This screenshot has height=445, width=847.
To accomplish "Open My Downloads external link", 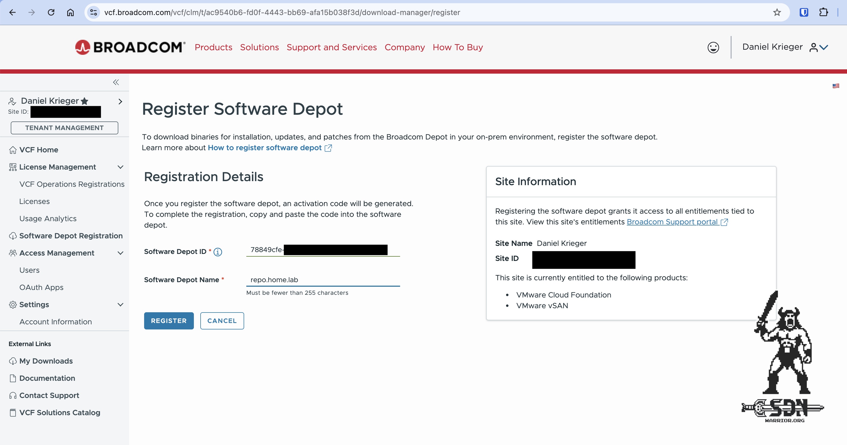I will (46, 361).
